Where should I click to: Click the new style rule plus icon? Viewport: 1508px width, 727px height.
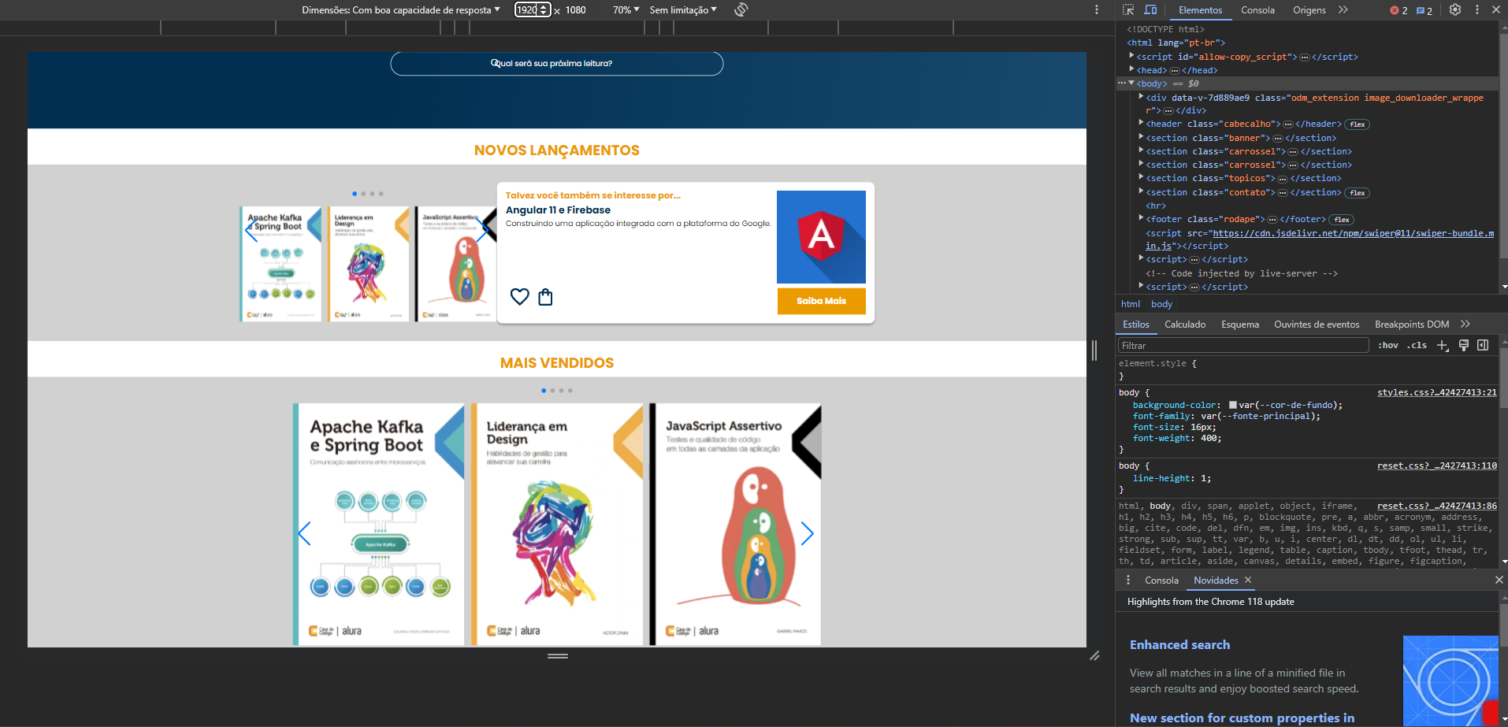click(1443, 345)
